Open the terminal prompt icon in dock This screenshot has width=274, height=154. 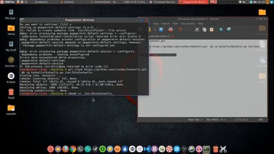point(80,149)
